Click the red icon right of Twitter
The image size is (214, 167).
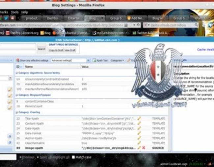13,18
